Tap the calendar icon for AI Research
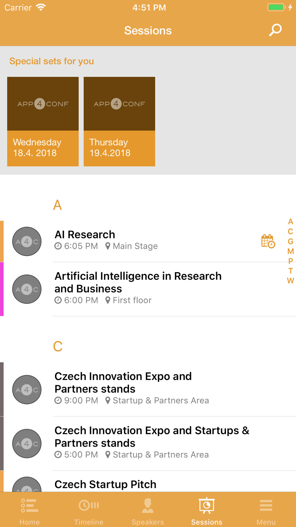The width and height of the screenshot is (296, 527). [268, 241]
